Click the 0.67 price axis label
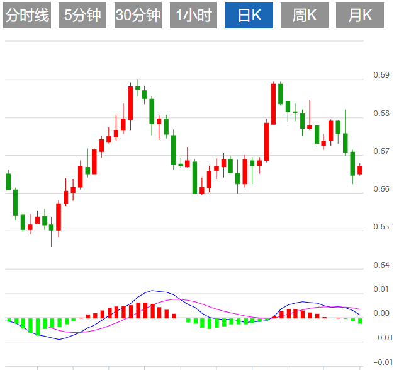 (x=381, y=151)
